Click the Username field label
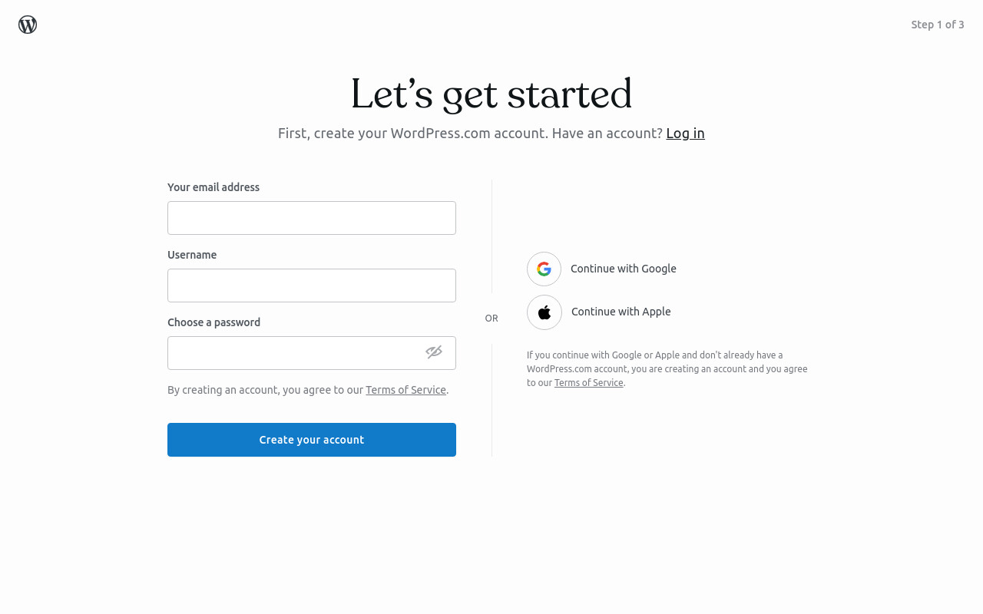The height and width of the screenshot is (614, 983). [192, 255]
